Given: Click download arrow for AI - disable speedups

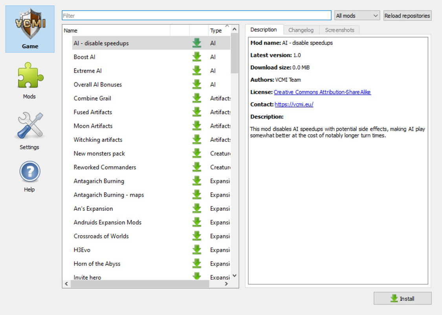Looking at the screenshot, I should tap(197, 43).
